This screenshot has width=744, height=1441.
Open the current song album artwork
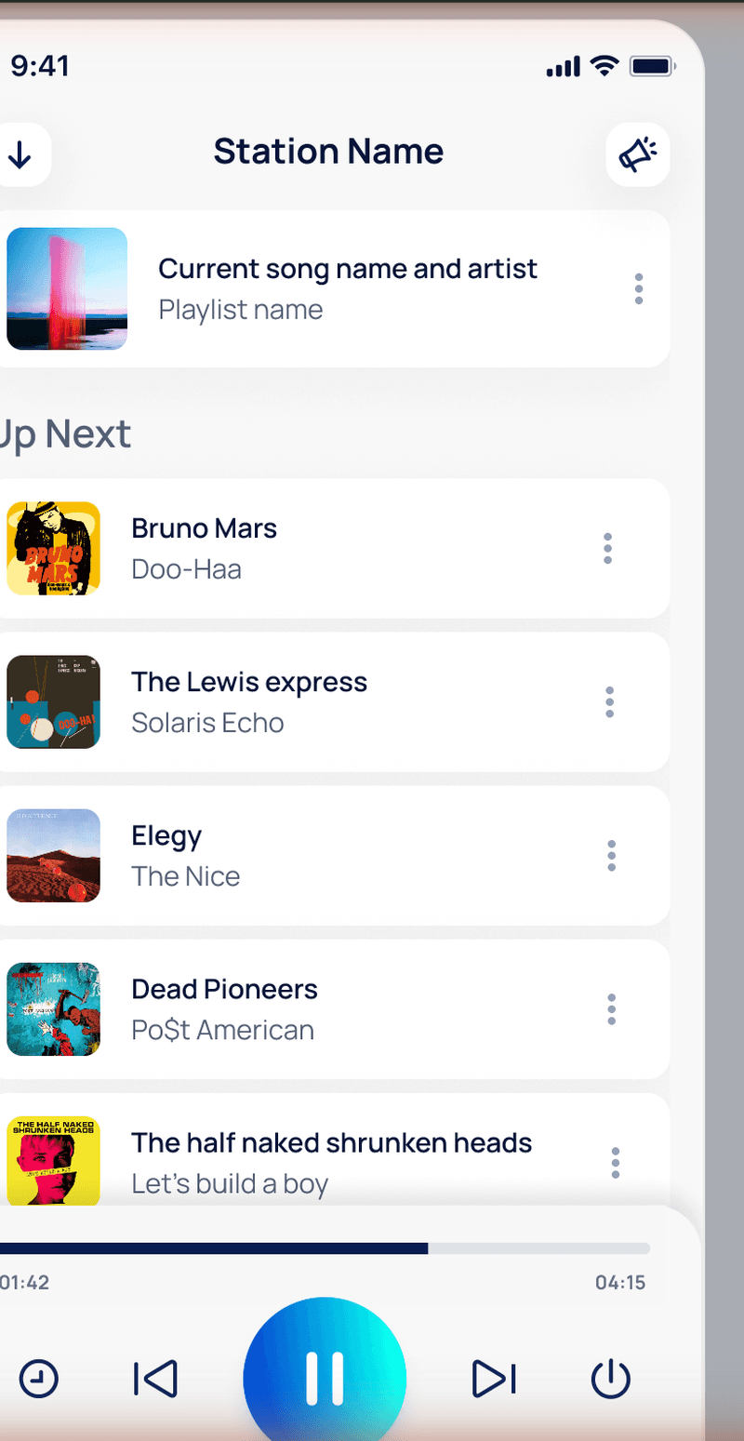click(67, 289)
